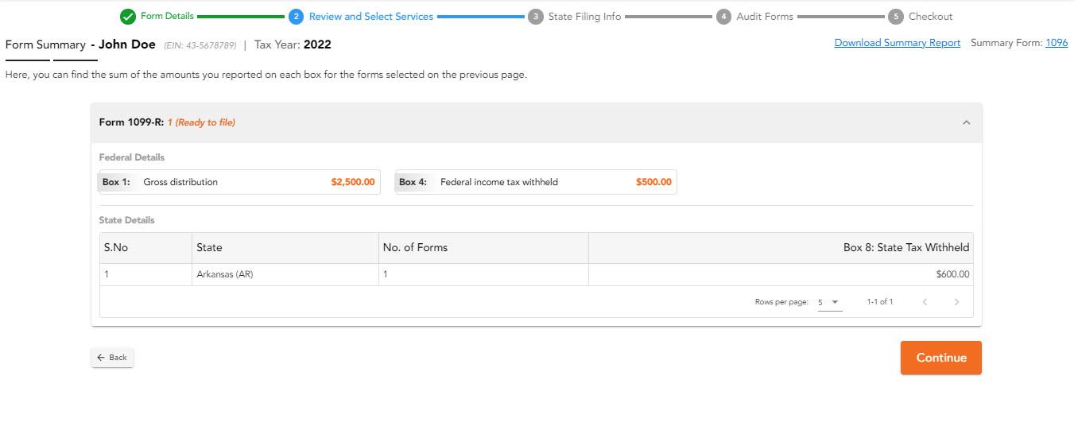Click step 4 Audit Forms circle
Screen dimensions: 1078x430
click(x=723, y=16)
